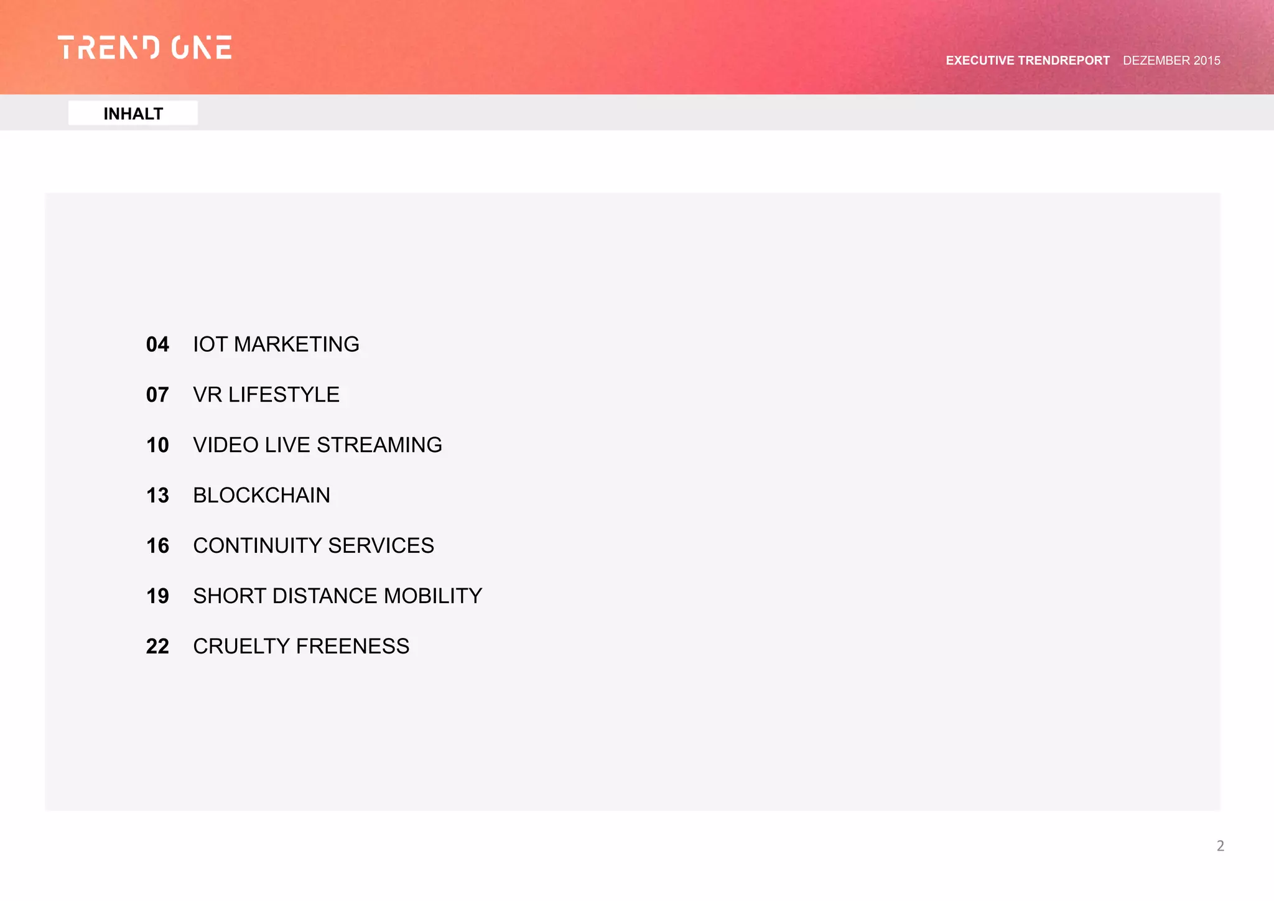This screenshot has width=1274, height=901.
Task: Click the TREND ONE logo
Action: coord(145,47)
